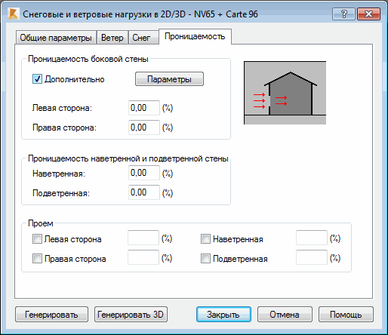Uncheck the Дополнительно checkbox
Screen dimensions: 388x335
pos(37,79)
